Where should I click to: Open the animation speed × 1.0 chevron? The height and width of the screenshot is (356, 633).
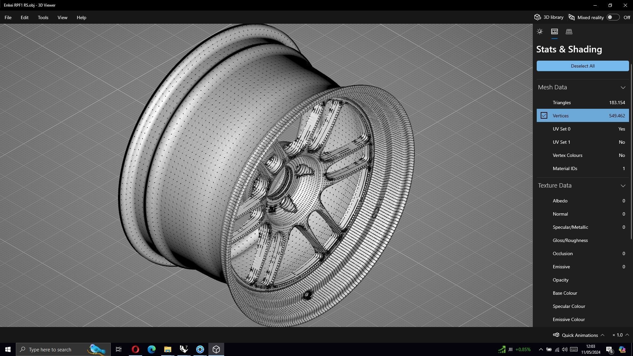pos(627,335)
